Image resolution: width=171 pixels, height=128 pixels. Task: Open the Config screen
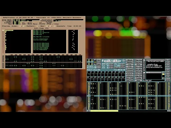click(x=138, y=78)
